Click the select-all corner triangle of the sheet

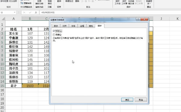(3, 19)
